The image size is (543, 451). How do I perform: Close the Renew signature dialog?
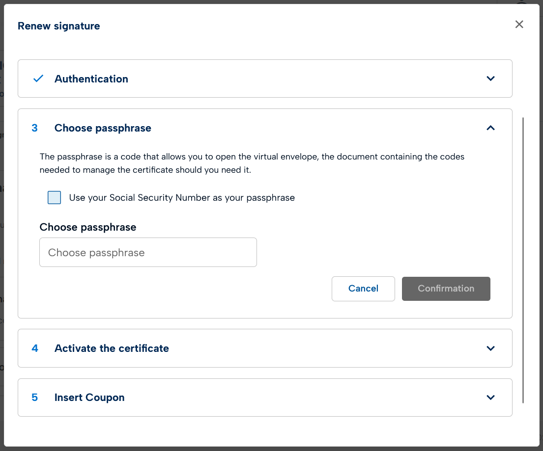click(519, 25)
